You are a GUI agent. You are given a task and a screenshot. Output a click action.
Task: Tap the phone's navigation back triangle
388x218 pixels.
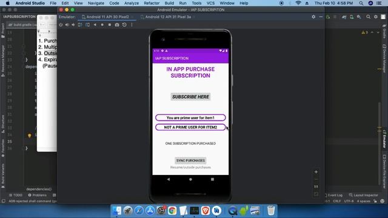pos(169,179)
